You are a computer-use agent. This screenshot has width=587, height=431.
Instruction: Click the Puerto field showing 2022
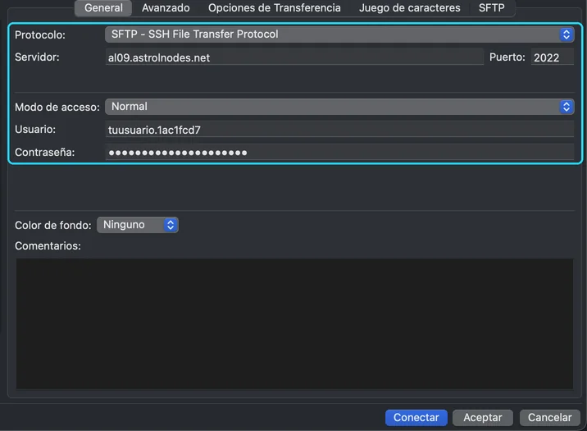(x=553, y=57)
